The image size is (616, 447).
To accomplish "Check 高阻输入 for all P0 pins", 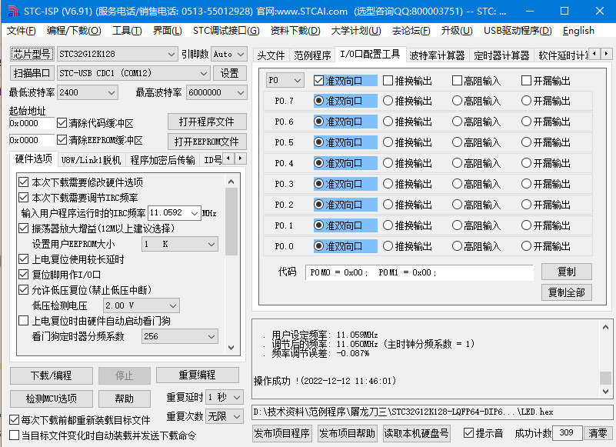I will pyautogui.click(x=476, y=81).
